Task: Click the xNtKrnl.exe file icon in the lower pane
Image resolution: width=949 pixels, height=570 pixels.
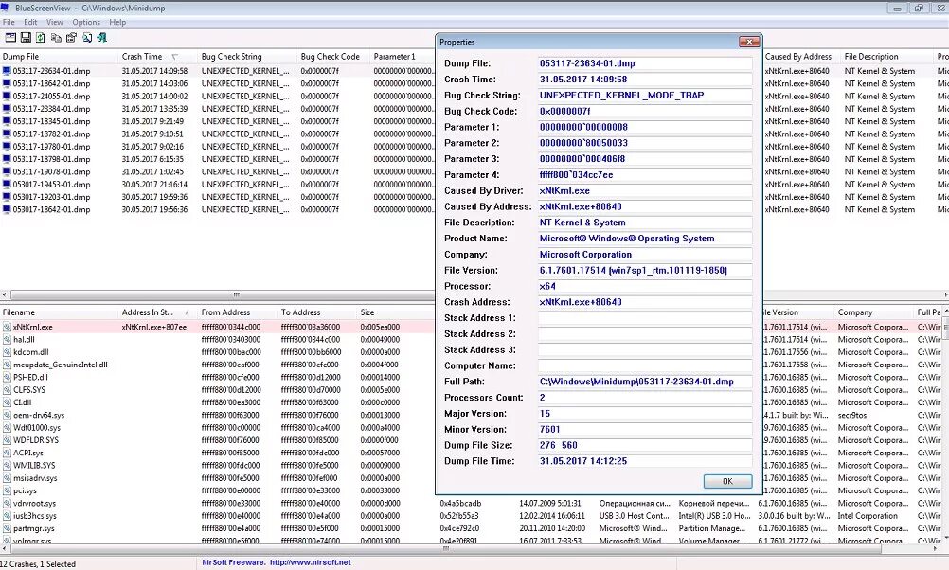Action: (8, 327)
